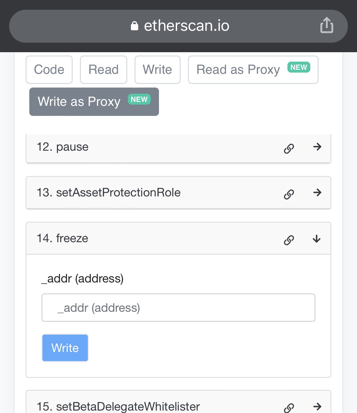The image size is (357, 413).
Task: Copy permalink icon for setBetaDelegateWhitelister
Action: 289,408
